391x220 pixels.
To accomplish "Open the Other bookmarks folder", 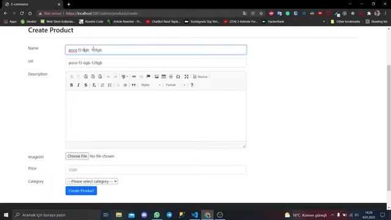I will (345, 22).
